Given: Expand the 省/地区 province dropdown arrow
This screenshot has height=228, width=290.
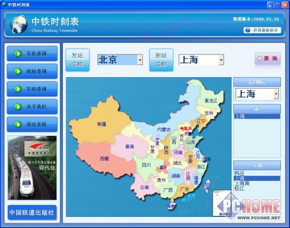Looking at the screenshot, I should pos(276,94).
